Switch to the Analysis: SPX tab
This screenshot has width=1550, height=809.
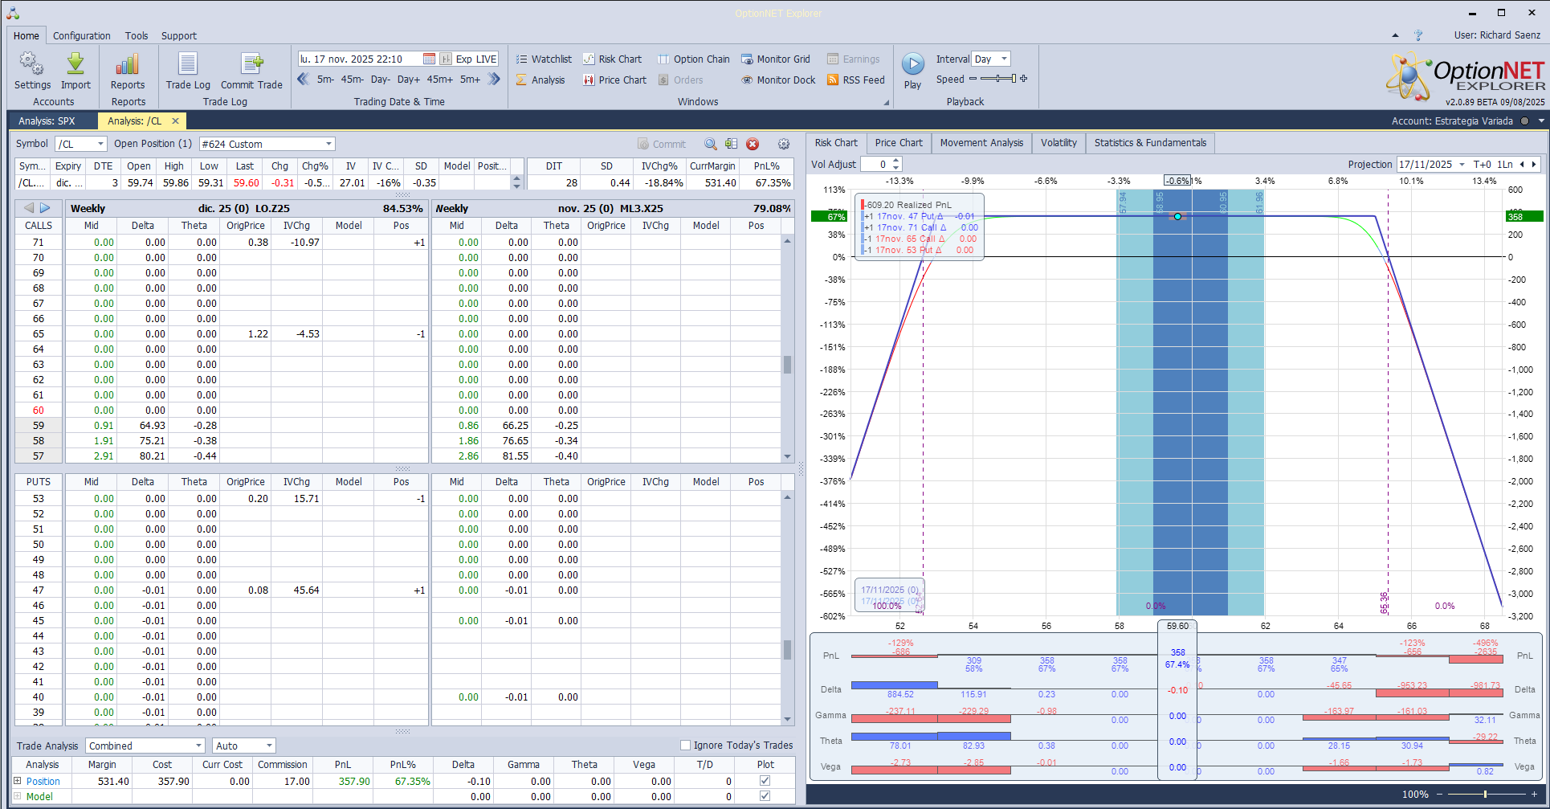47,121
